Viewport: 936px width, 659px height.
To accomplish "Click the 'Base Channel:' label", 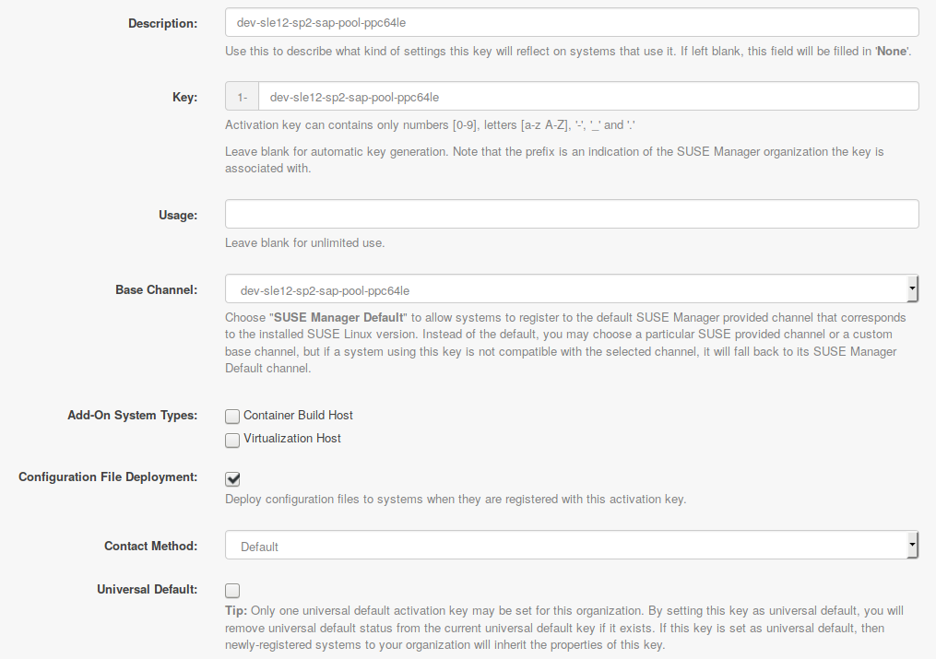I will pyautogui.click(x=156, y=289).
